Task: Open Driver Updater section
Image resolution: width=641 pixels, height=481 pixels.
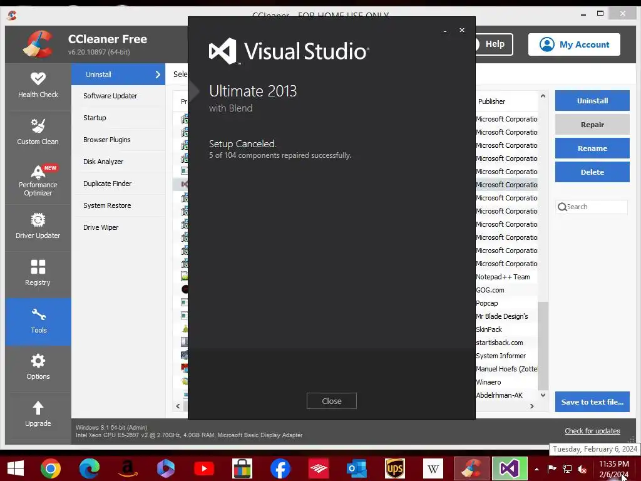Action: pos(38,227)
